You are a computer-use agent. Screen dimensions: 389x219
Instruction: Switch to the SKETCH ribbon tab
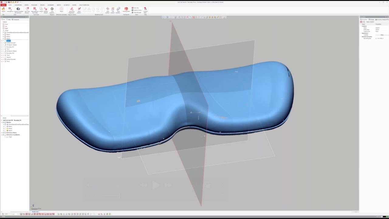click(x=59, y=5)
